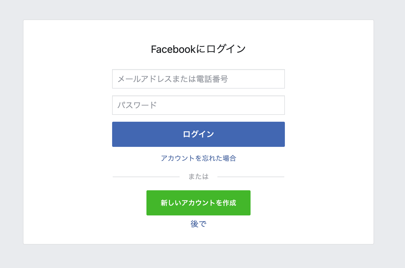
Task: Click the link beneath the green button
Action: (x=198, y=224)
